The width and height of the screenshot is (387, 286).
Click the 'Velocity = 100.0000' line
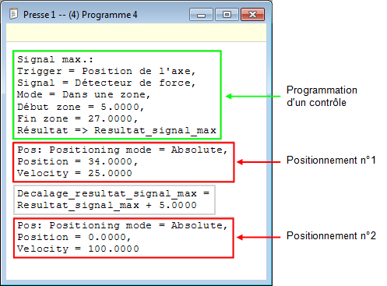tap(78, 249)
